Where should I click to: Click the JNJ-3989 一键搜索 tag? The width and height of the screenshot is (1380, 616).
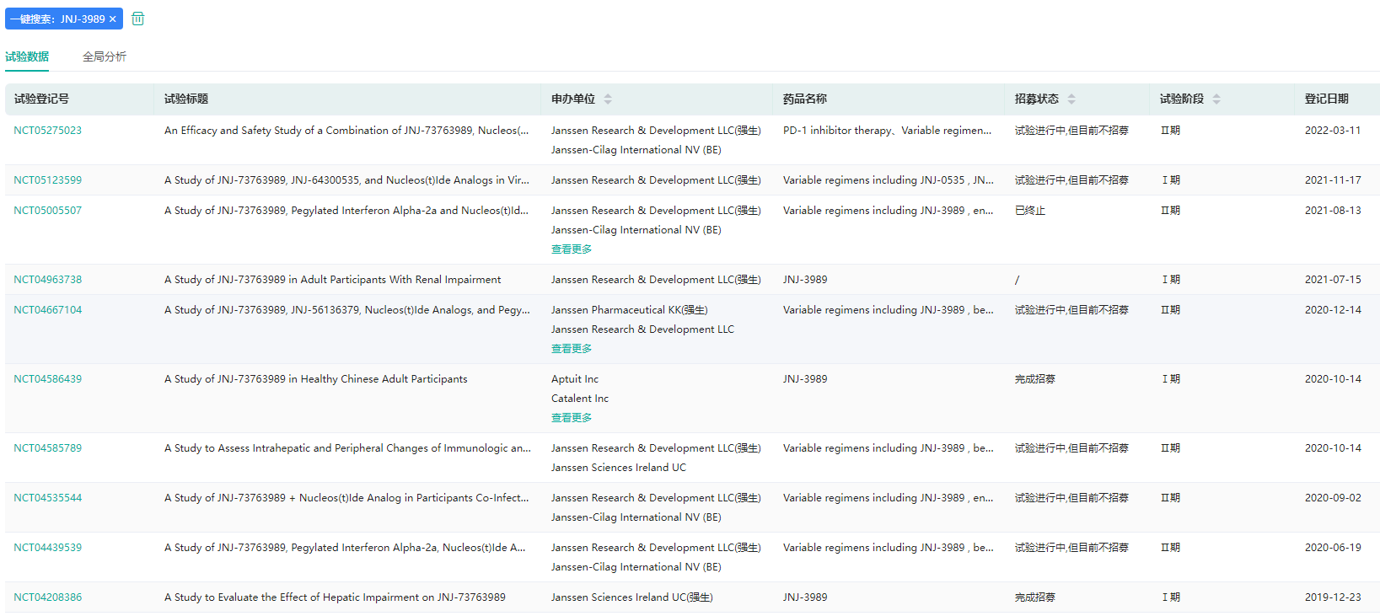tap(57, 19)
